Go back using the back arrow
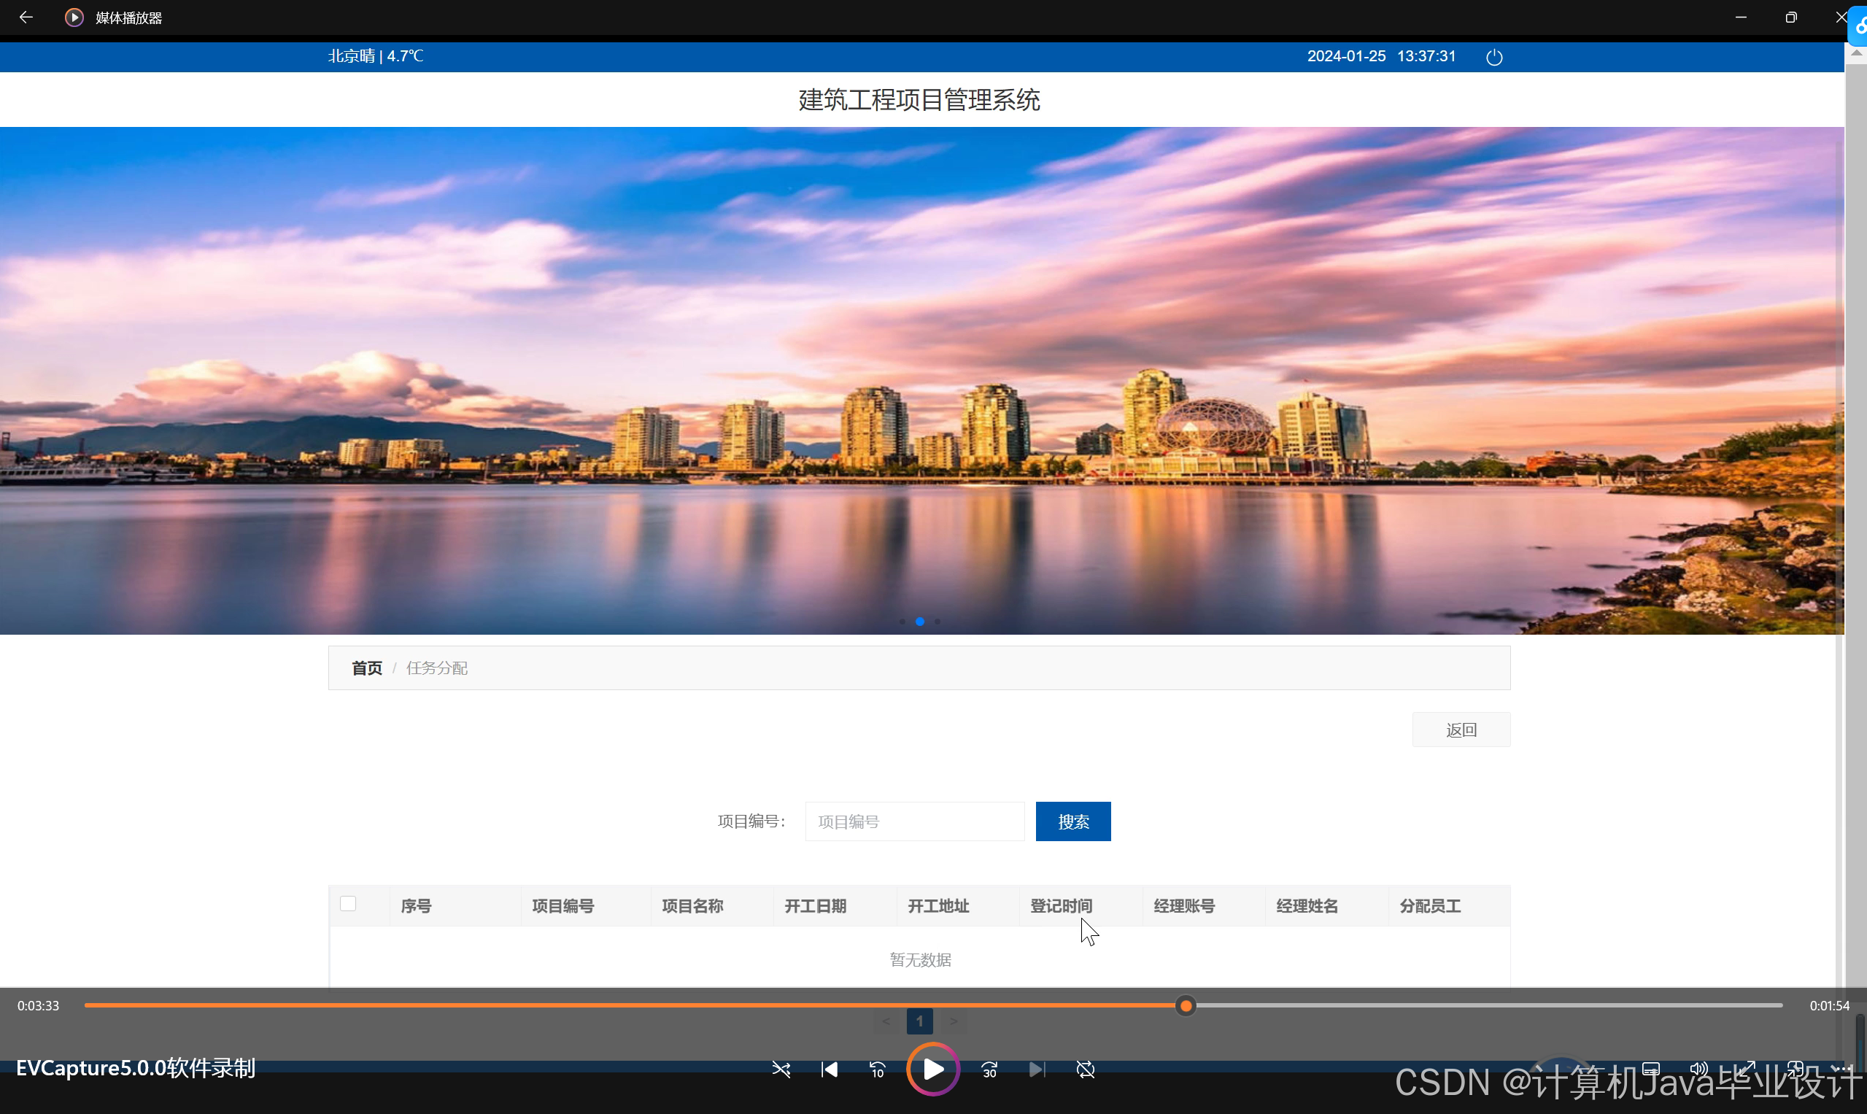1867x1114 pixels. pyautogui.click(x=26, y=18)
